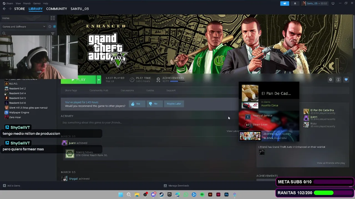Toggle the favorite heart icon
The height and width of the screenshot is (199, 355).
coord(346,80)
